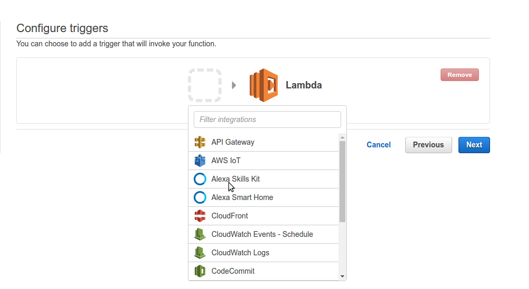
Task: Choose the AWS IoT icon
Action: [200, 161]
